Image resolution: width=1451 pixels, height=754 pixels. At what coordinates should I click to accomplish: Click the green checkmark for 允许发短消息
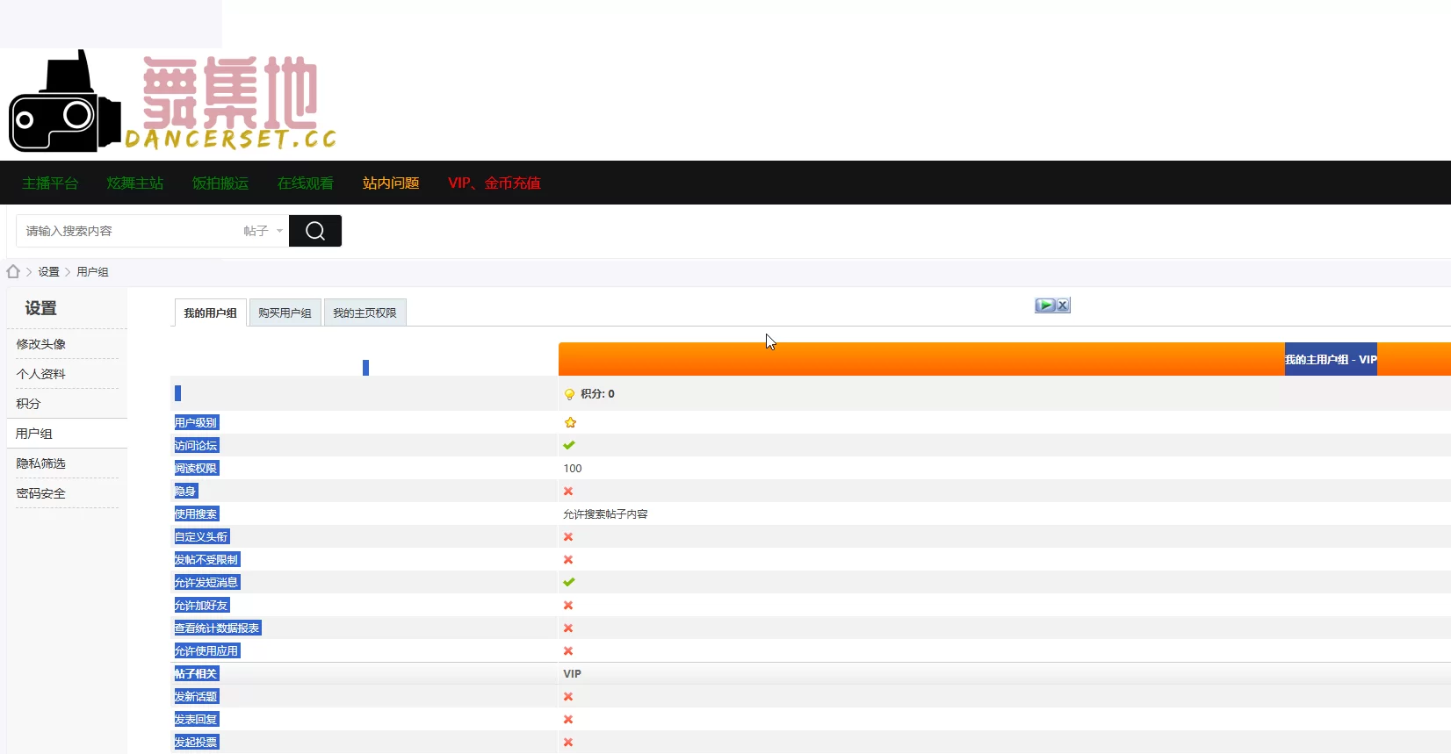[x=569, y=582]
